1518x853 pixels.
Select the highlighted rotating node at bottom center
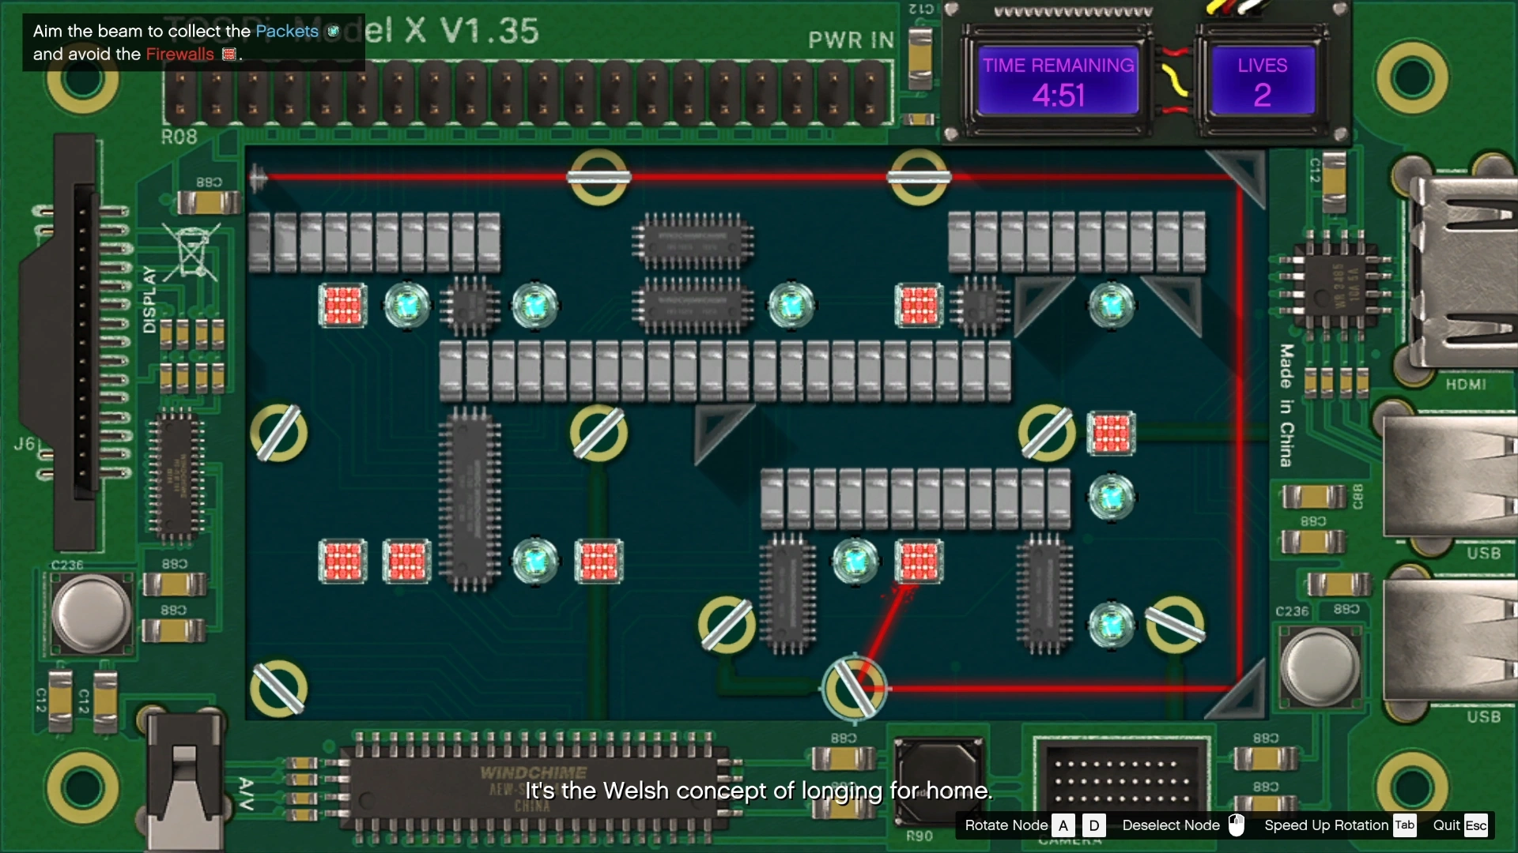(x=855, y=687)
